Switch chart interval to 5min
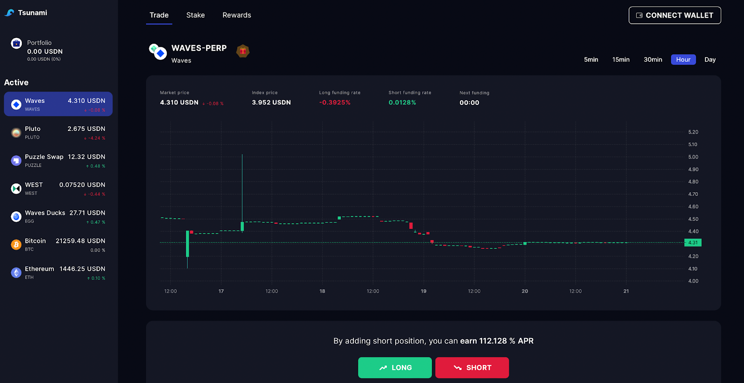Viewport: 744px width, 383px height. pos(591,59)
